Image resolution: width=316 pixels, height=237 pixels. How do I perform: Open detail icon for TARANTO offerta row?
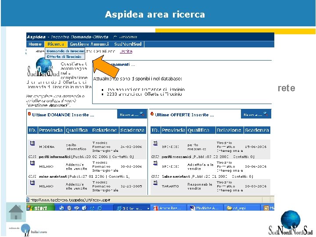click(x=155, y=183)
